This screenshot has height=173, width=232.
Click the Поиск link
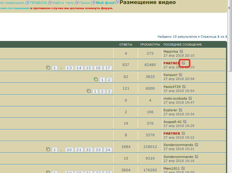click(84, 3)
